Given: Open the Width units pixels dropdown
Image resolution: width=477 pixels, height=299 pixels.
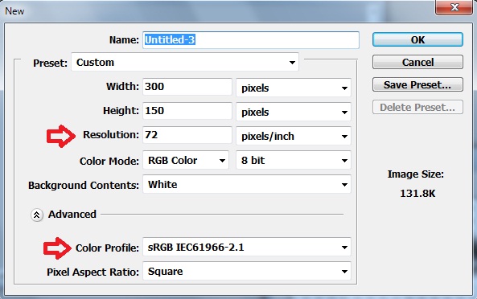Looking at the screenshot, I should 294,88.
